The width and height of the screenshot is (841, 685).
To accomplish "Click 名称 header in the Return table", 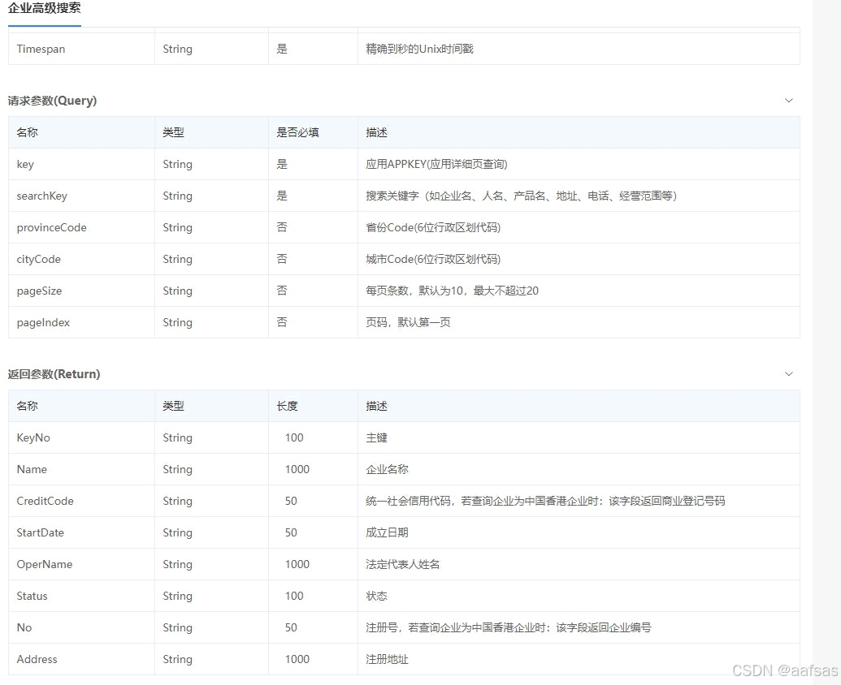I will pos(28,406).
